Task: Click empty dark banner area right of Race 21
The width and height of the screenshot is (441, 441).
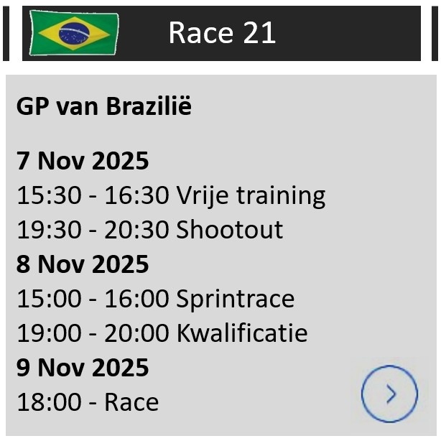Action: (352, 33)
